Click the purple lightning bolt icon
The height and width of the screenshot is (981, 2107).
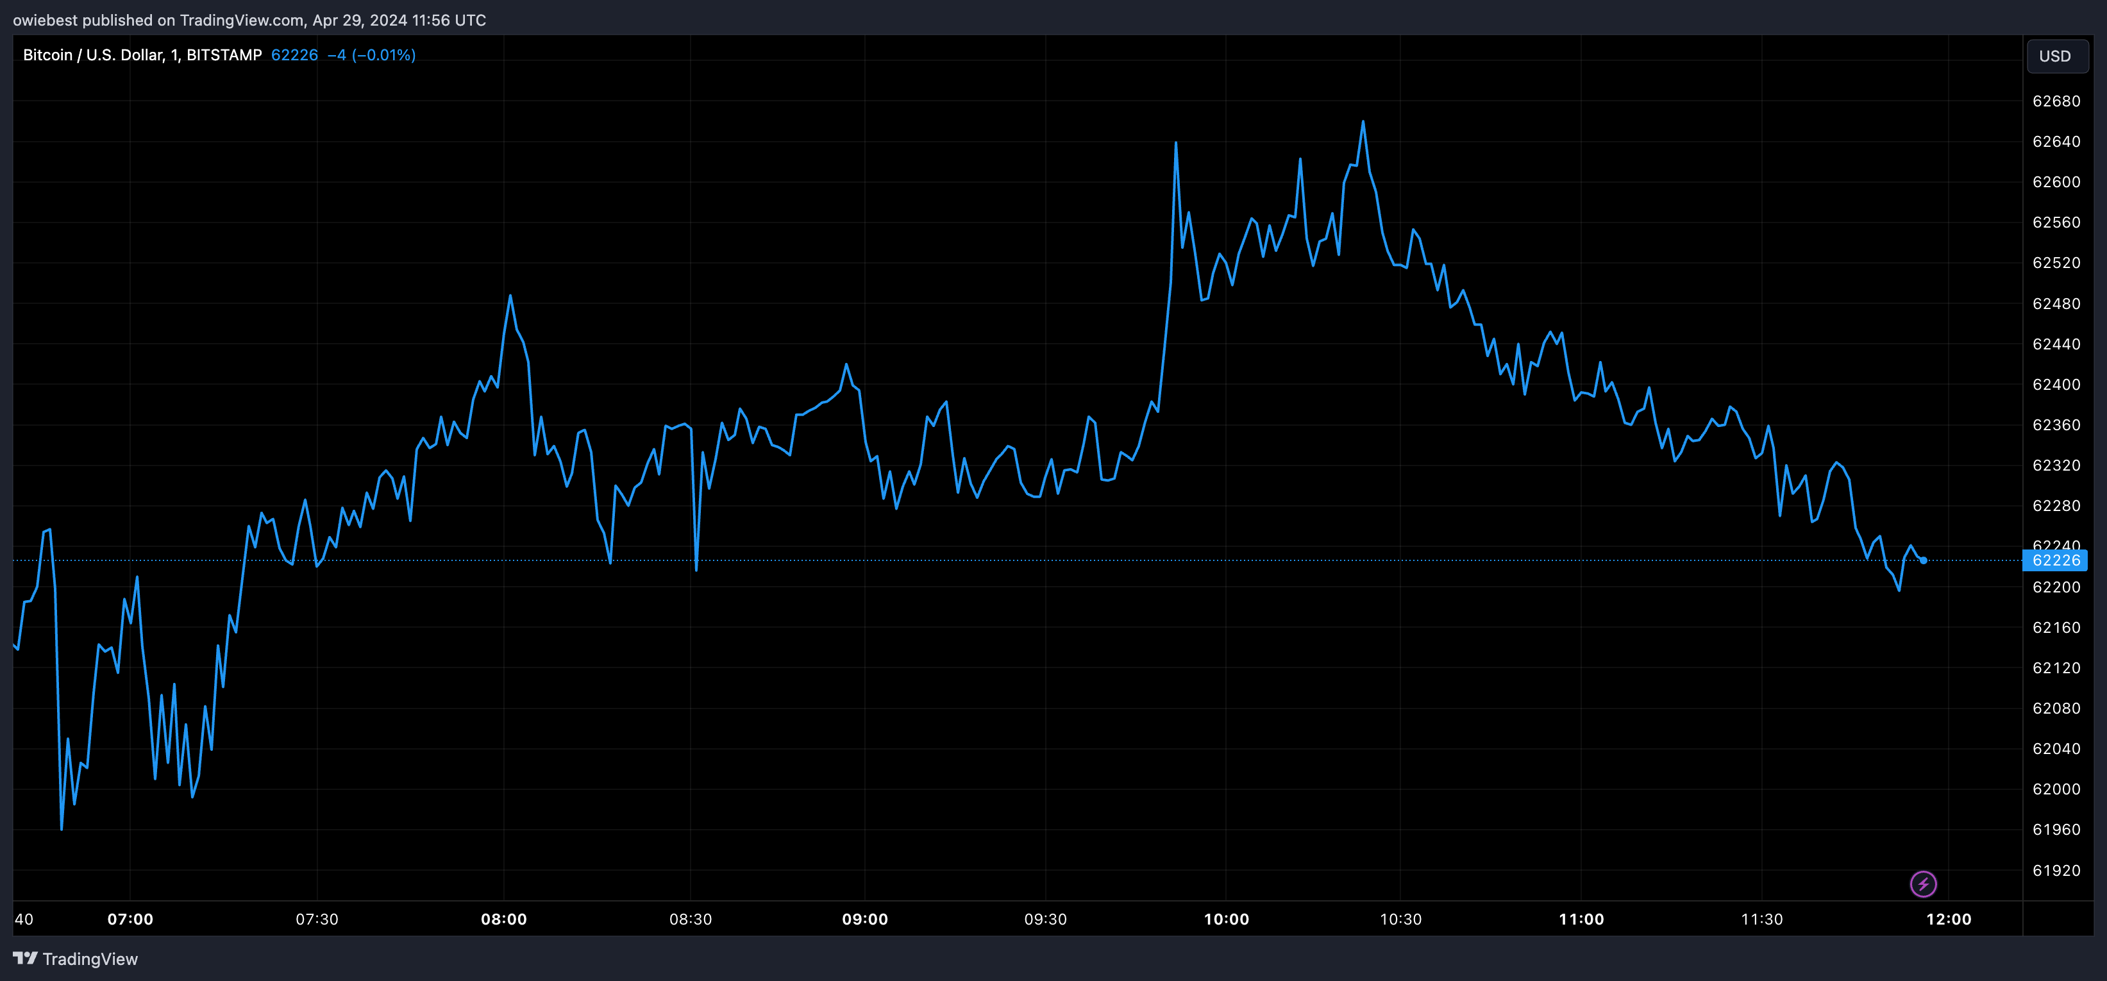(x=1923, y=884)
